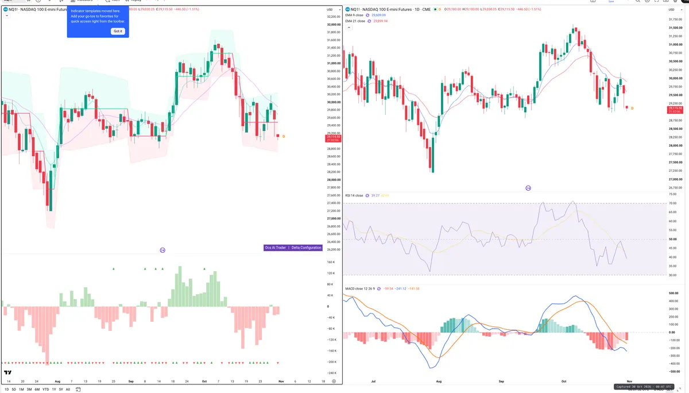Viewport: 689px width, 393px height.
Task: Open USD currency dropdown on right chart
Action: (x=674, y=9)
